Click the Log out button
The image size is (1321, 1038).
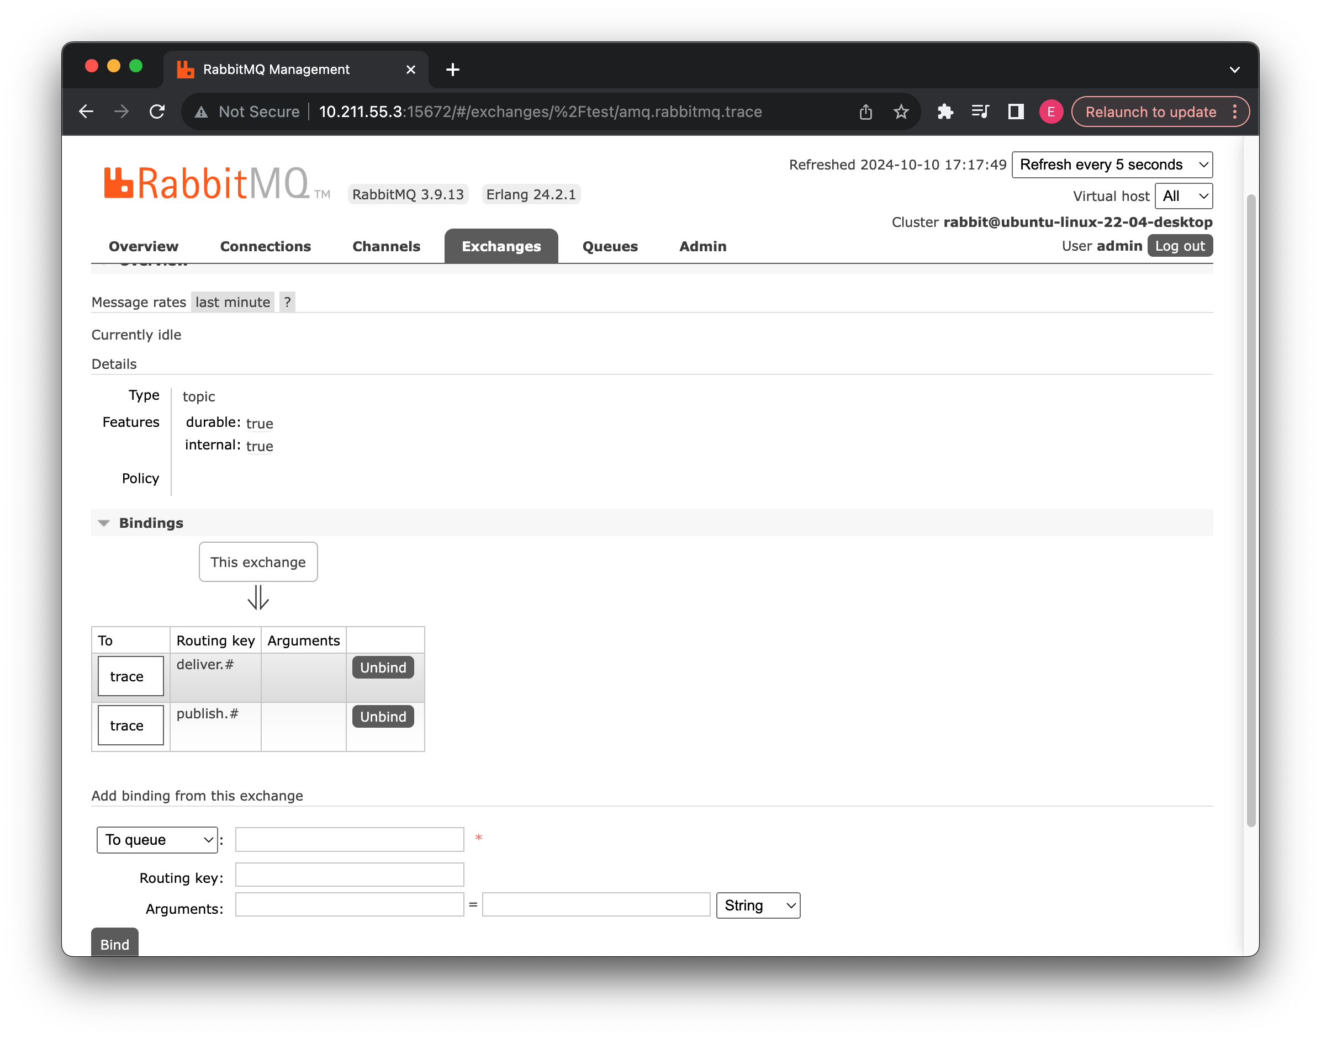(1180, 246)
